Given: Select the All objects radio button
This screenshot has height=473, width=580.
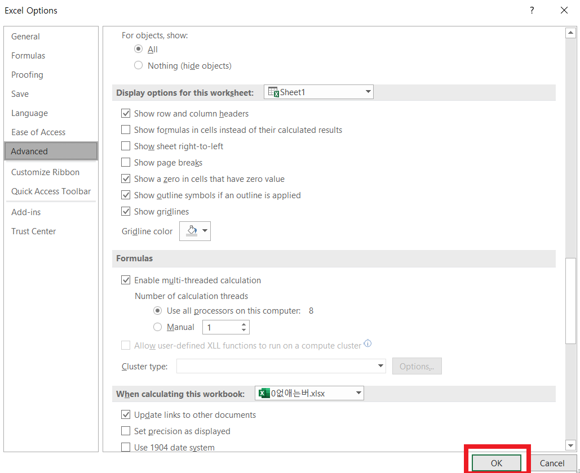Looking at the screenshot, I should [138, 49].
